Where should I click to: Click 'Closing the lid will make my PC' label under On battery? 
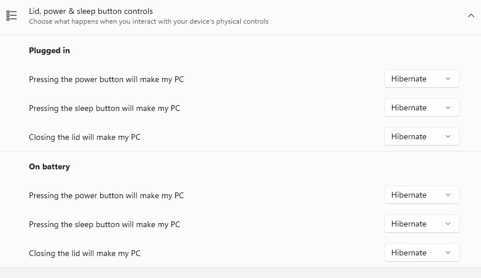85,253
